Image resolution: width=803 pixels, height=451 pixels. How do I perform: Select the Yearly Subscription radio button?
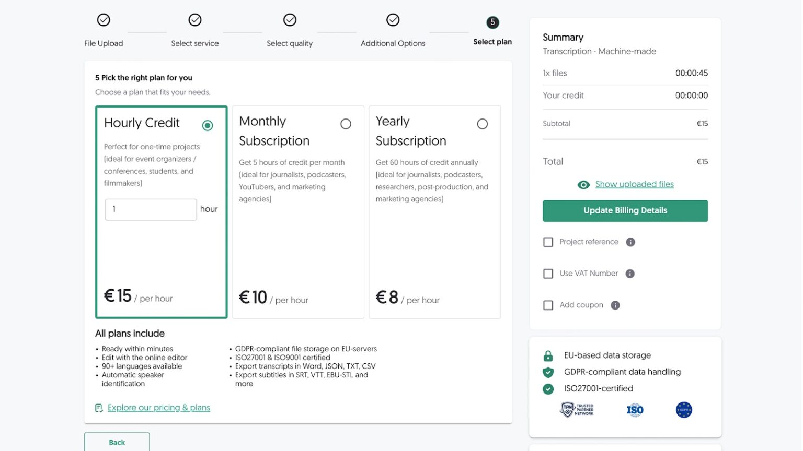(483, 124)
